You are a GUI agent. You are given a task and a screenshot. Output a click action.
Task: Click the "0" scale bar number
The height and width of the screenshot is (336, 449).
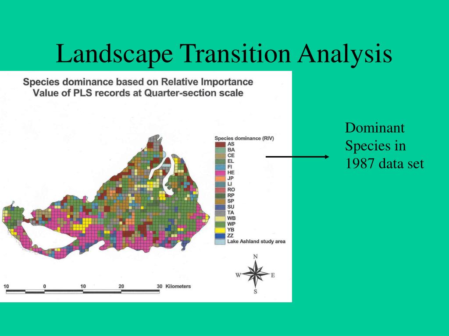coord(44,286)
